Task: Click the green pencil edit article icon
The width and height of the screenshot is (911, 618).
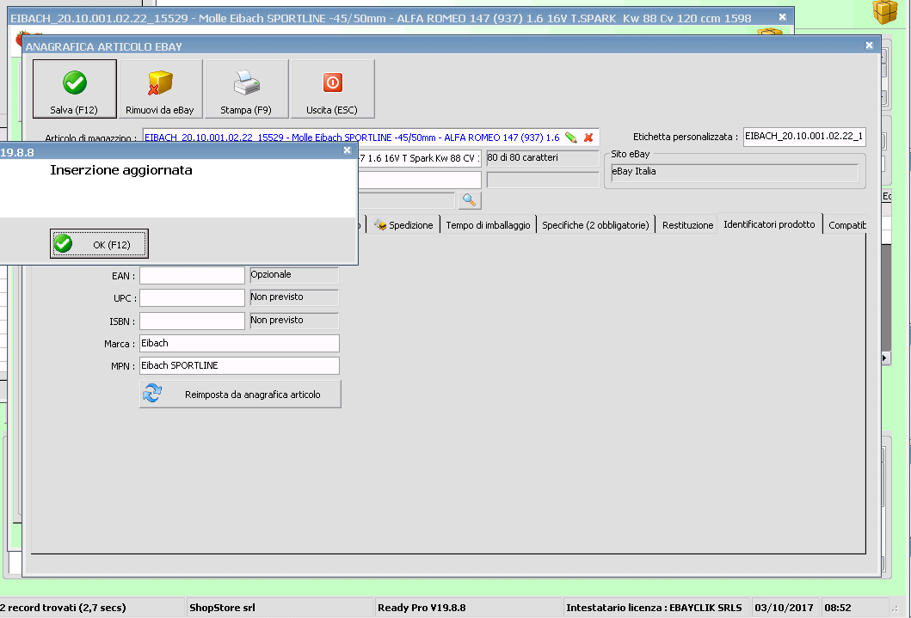Action: (571, 138)
